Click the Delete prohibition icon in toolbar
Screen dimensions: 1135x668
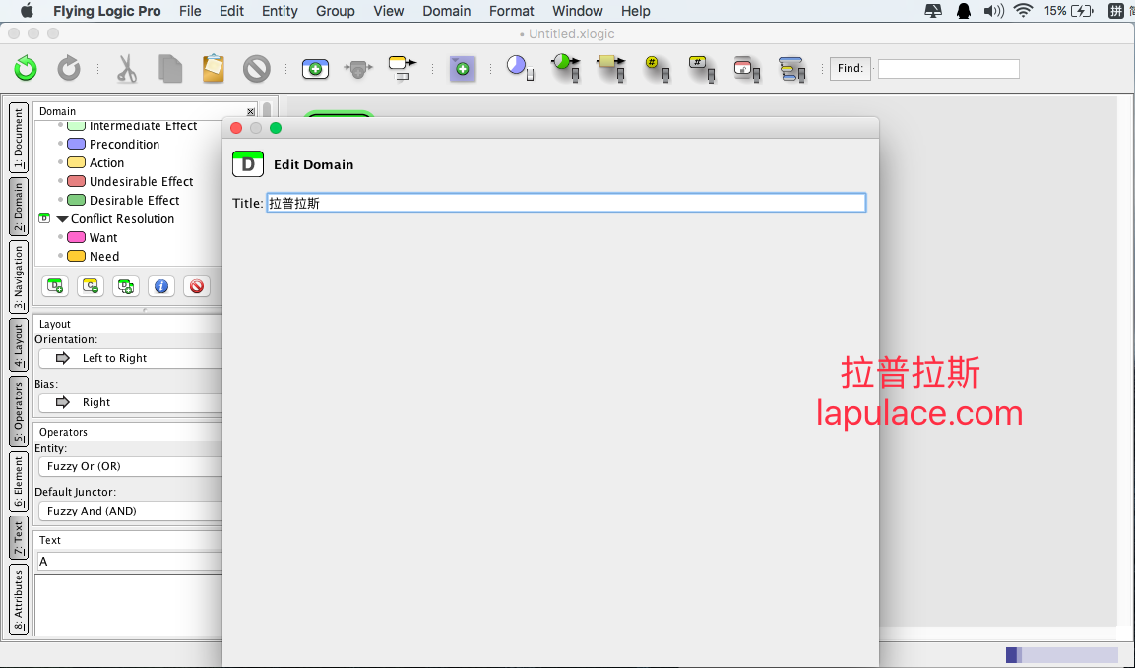[256, 69]
